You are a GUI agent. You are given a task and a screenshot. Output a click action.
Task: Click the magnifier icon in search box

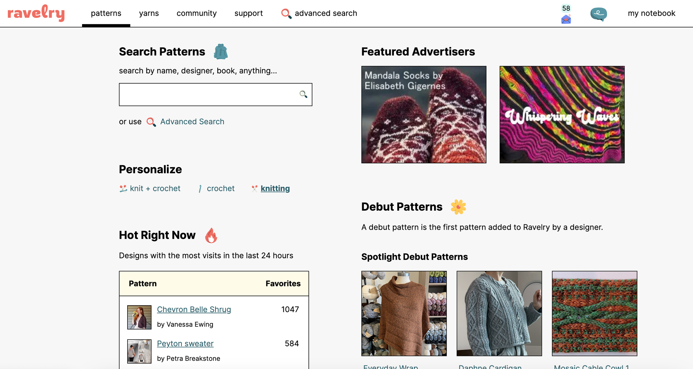click(303, 94)
